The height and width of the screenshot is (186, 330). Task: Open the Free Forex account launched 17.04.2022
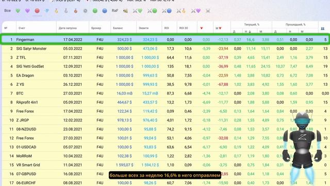click(25, 111)
